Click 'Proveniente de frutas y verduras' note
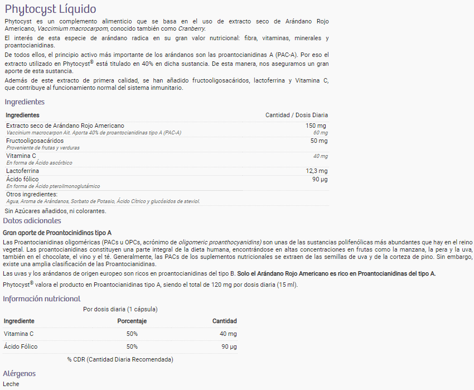The width and height of the screenshot is (474, 390). [x=43, y=148]
